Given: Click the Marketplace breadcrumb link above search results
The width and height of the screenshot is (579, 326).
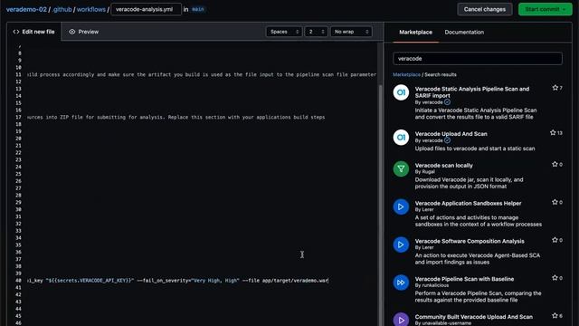Looking at the screenshot, I should click(406, 74).
